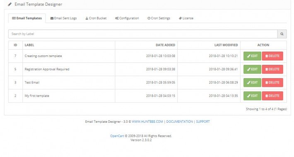Open the SUPPORT link
Image resolution: width=294 pixels, height=157 pixels.
pyautogui.click(x=203, y=121)
